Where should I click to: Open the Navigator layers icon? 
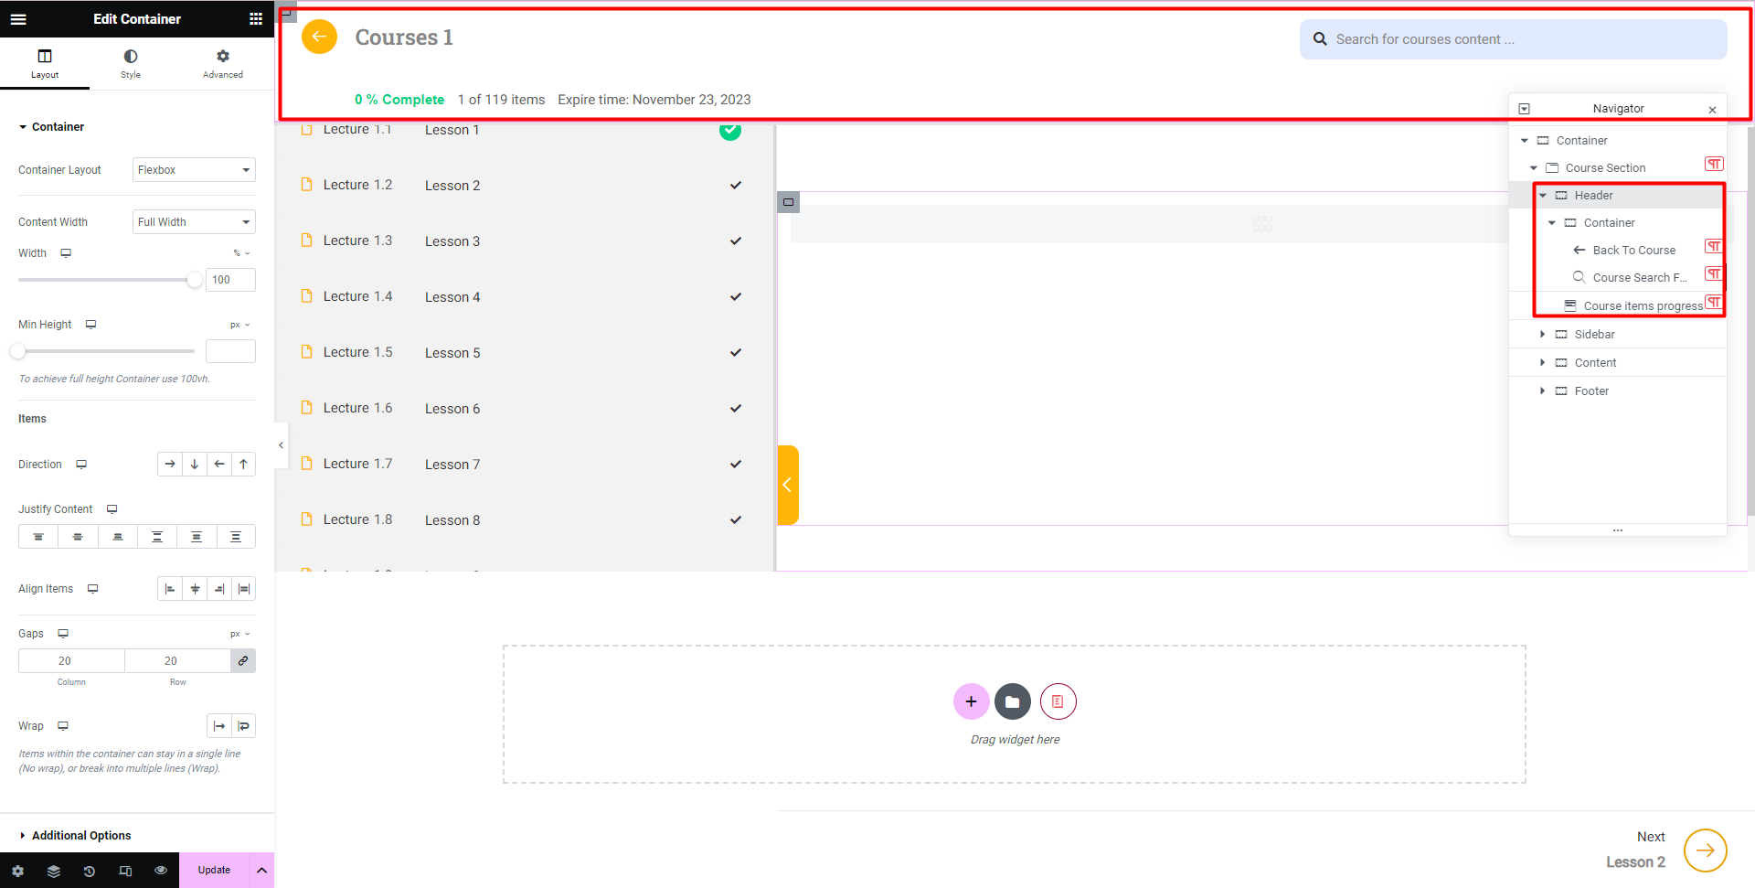point(54,871)
